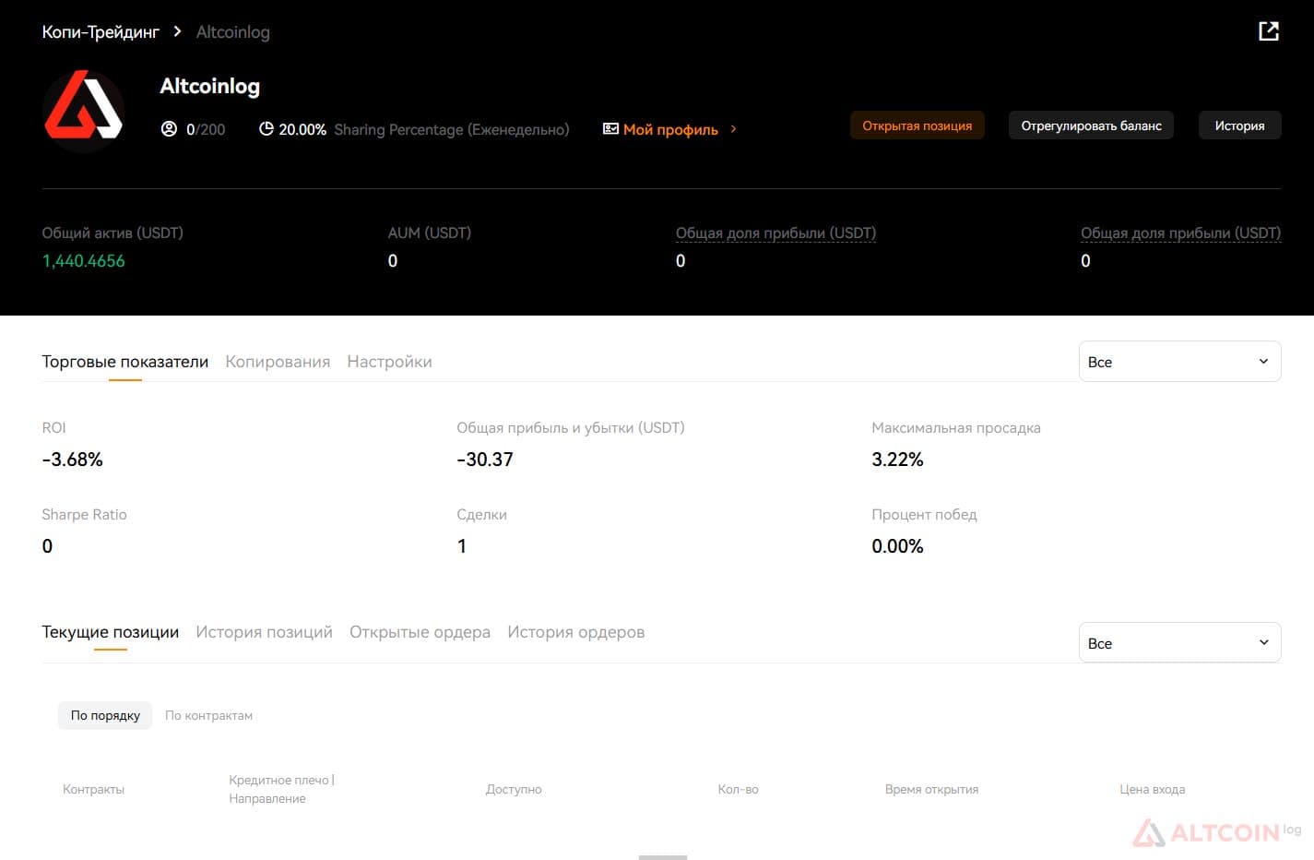Click the win rate value 0.00%

(x=897, y=546)
